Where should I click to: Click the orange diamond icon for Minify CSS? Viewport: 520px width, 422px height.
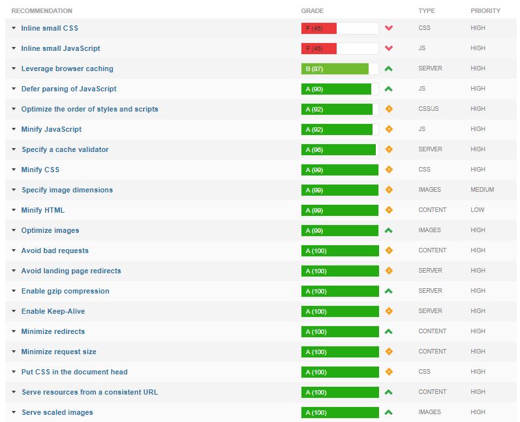pyautogui.click(x=389, y=170)
